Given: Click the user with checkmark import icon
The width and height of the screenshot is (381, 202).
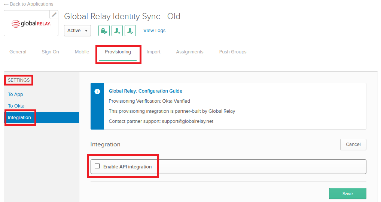Looking at the screenshot, I should click(x=130, y=31).
